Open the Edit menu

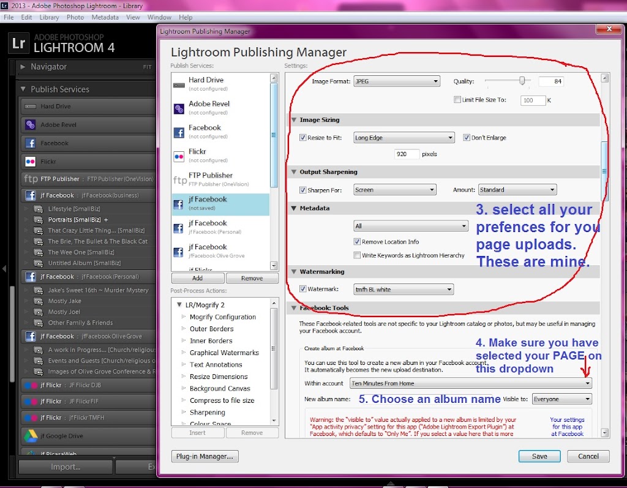(26, 17)
